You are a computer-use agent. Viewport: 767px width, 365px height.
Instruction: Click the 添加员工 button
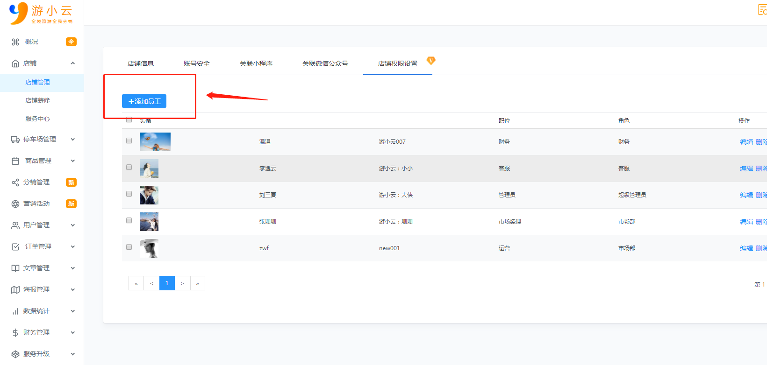click(x=144, y=101)
